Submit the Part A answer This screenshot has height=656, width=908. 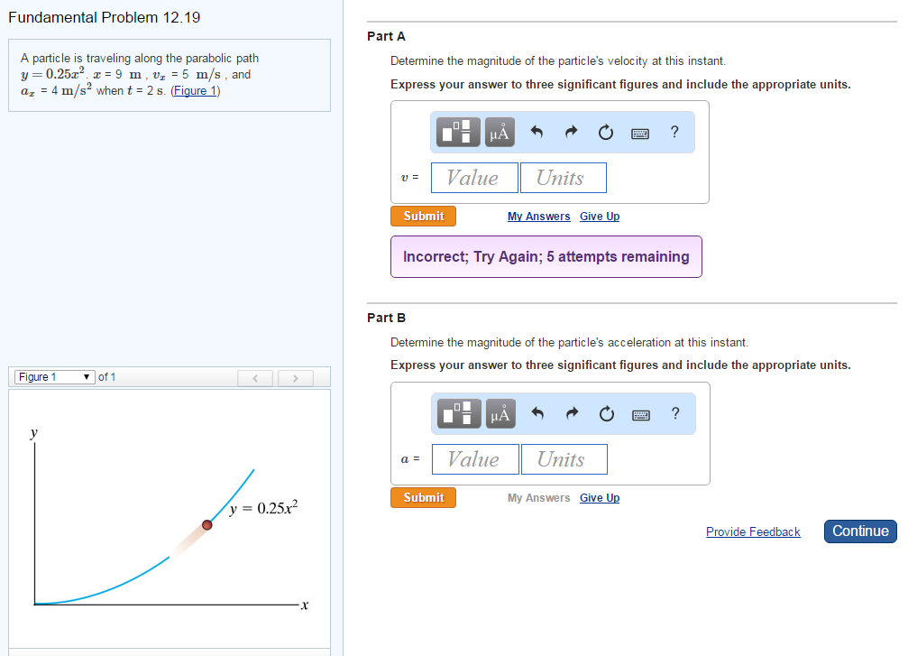click(423, 216)
